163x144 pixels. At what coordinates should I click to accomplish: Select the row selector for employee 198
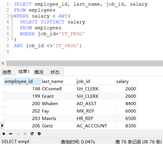[x=2, y=89]
